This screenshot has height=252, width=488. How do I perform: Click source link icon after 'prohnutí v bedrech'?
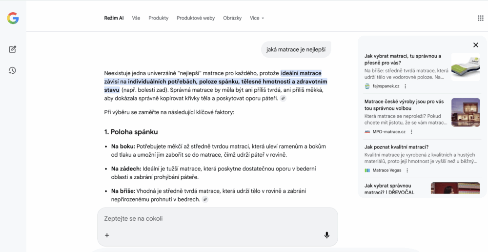click(205, 199)
